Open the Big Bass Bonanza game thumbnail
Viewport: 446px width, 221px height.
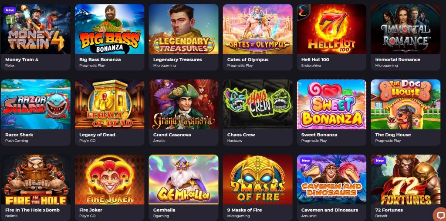pos(109,29)
